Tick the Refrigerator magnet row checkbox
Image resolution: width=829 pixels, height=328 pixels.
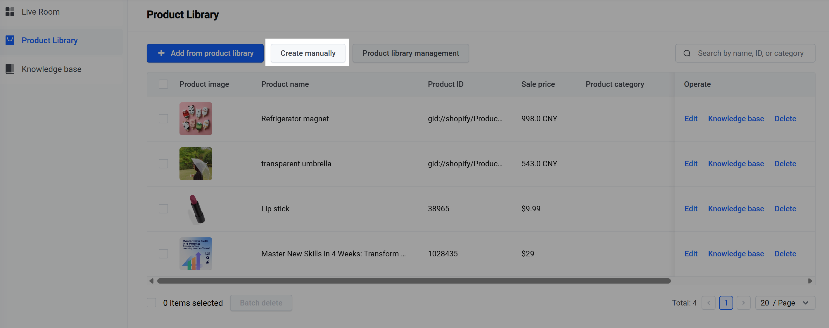163,118
